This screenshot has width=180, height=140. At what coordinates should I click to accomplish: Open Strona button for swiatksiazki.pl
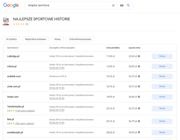coord(162,132)
